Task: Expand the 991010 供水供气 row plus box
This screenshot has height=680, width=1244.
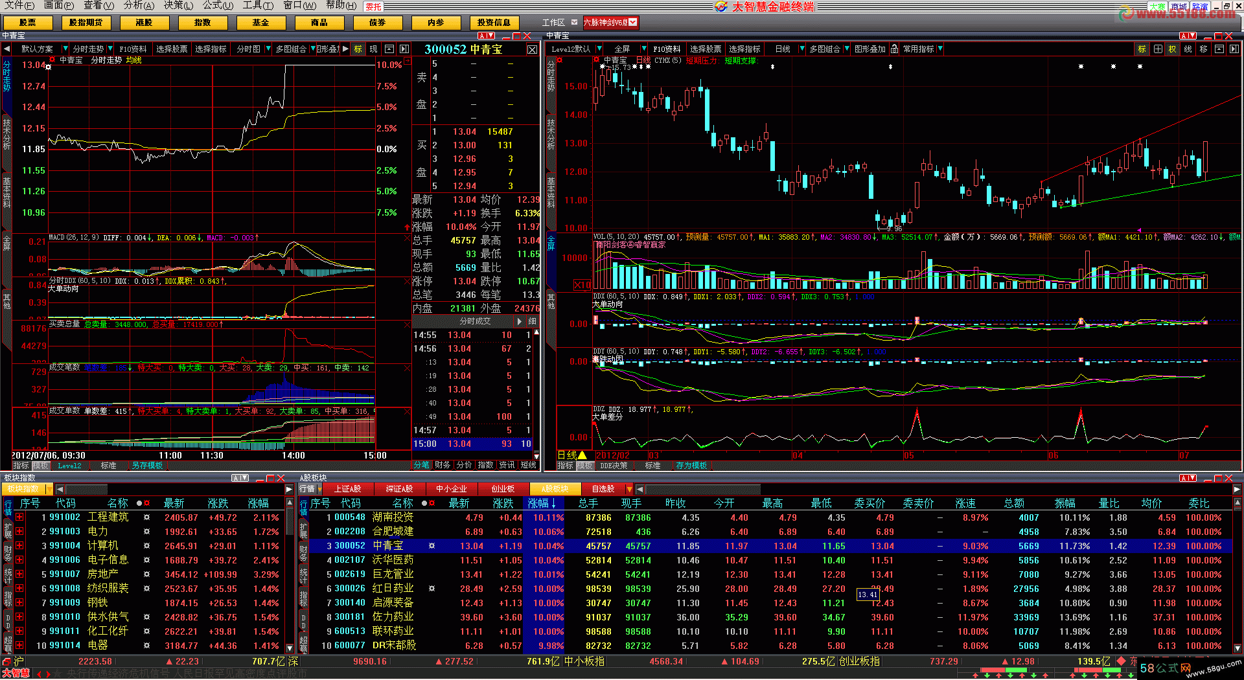Action: pyautogui.click(x=19, y=617)
